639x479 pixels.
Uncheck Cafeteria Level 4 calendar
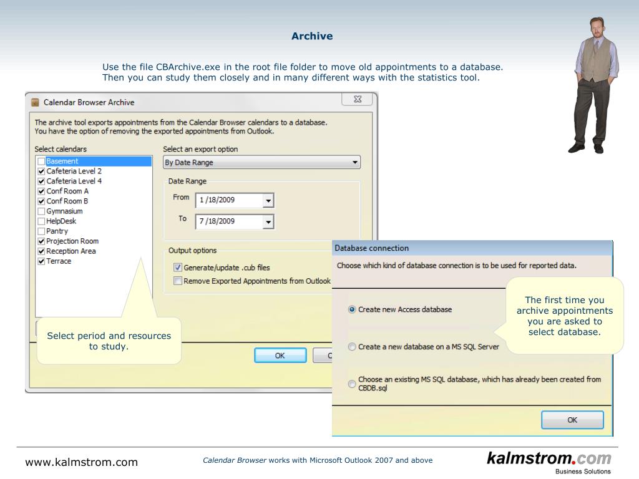point(41,181)
